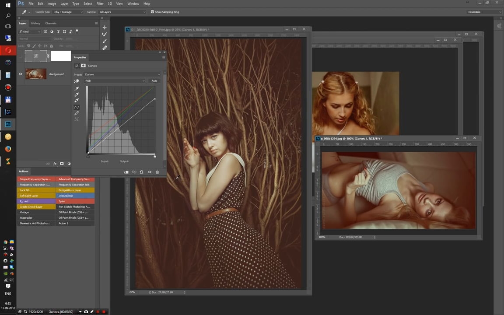The width and height of the screenshot is (504, 315).
Task: Toggle layer filtering switch on/off
Action: pyautogui.click(x=77, y=31)
